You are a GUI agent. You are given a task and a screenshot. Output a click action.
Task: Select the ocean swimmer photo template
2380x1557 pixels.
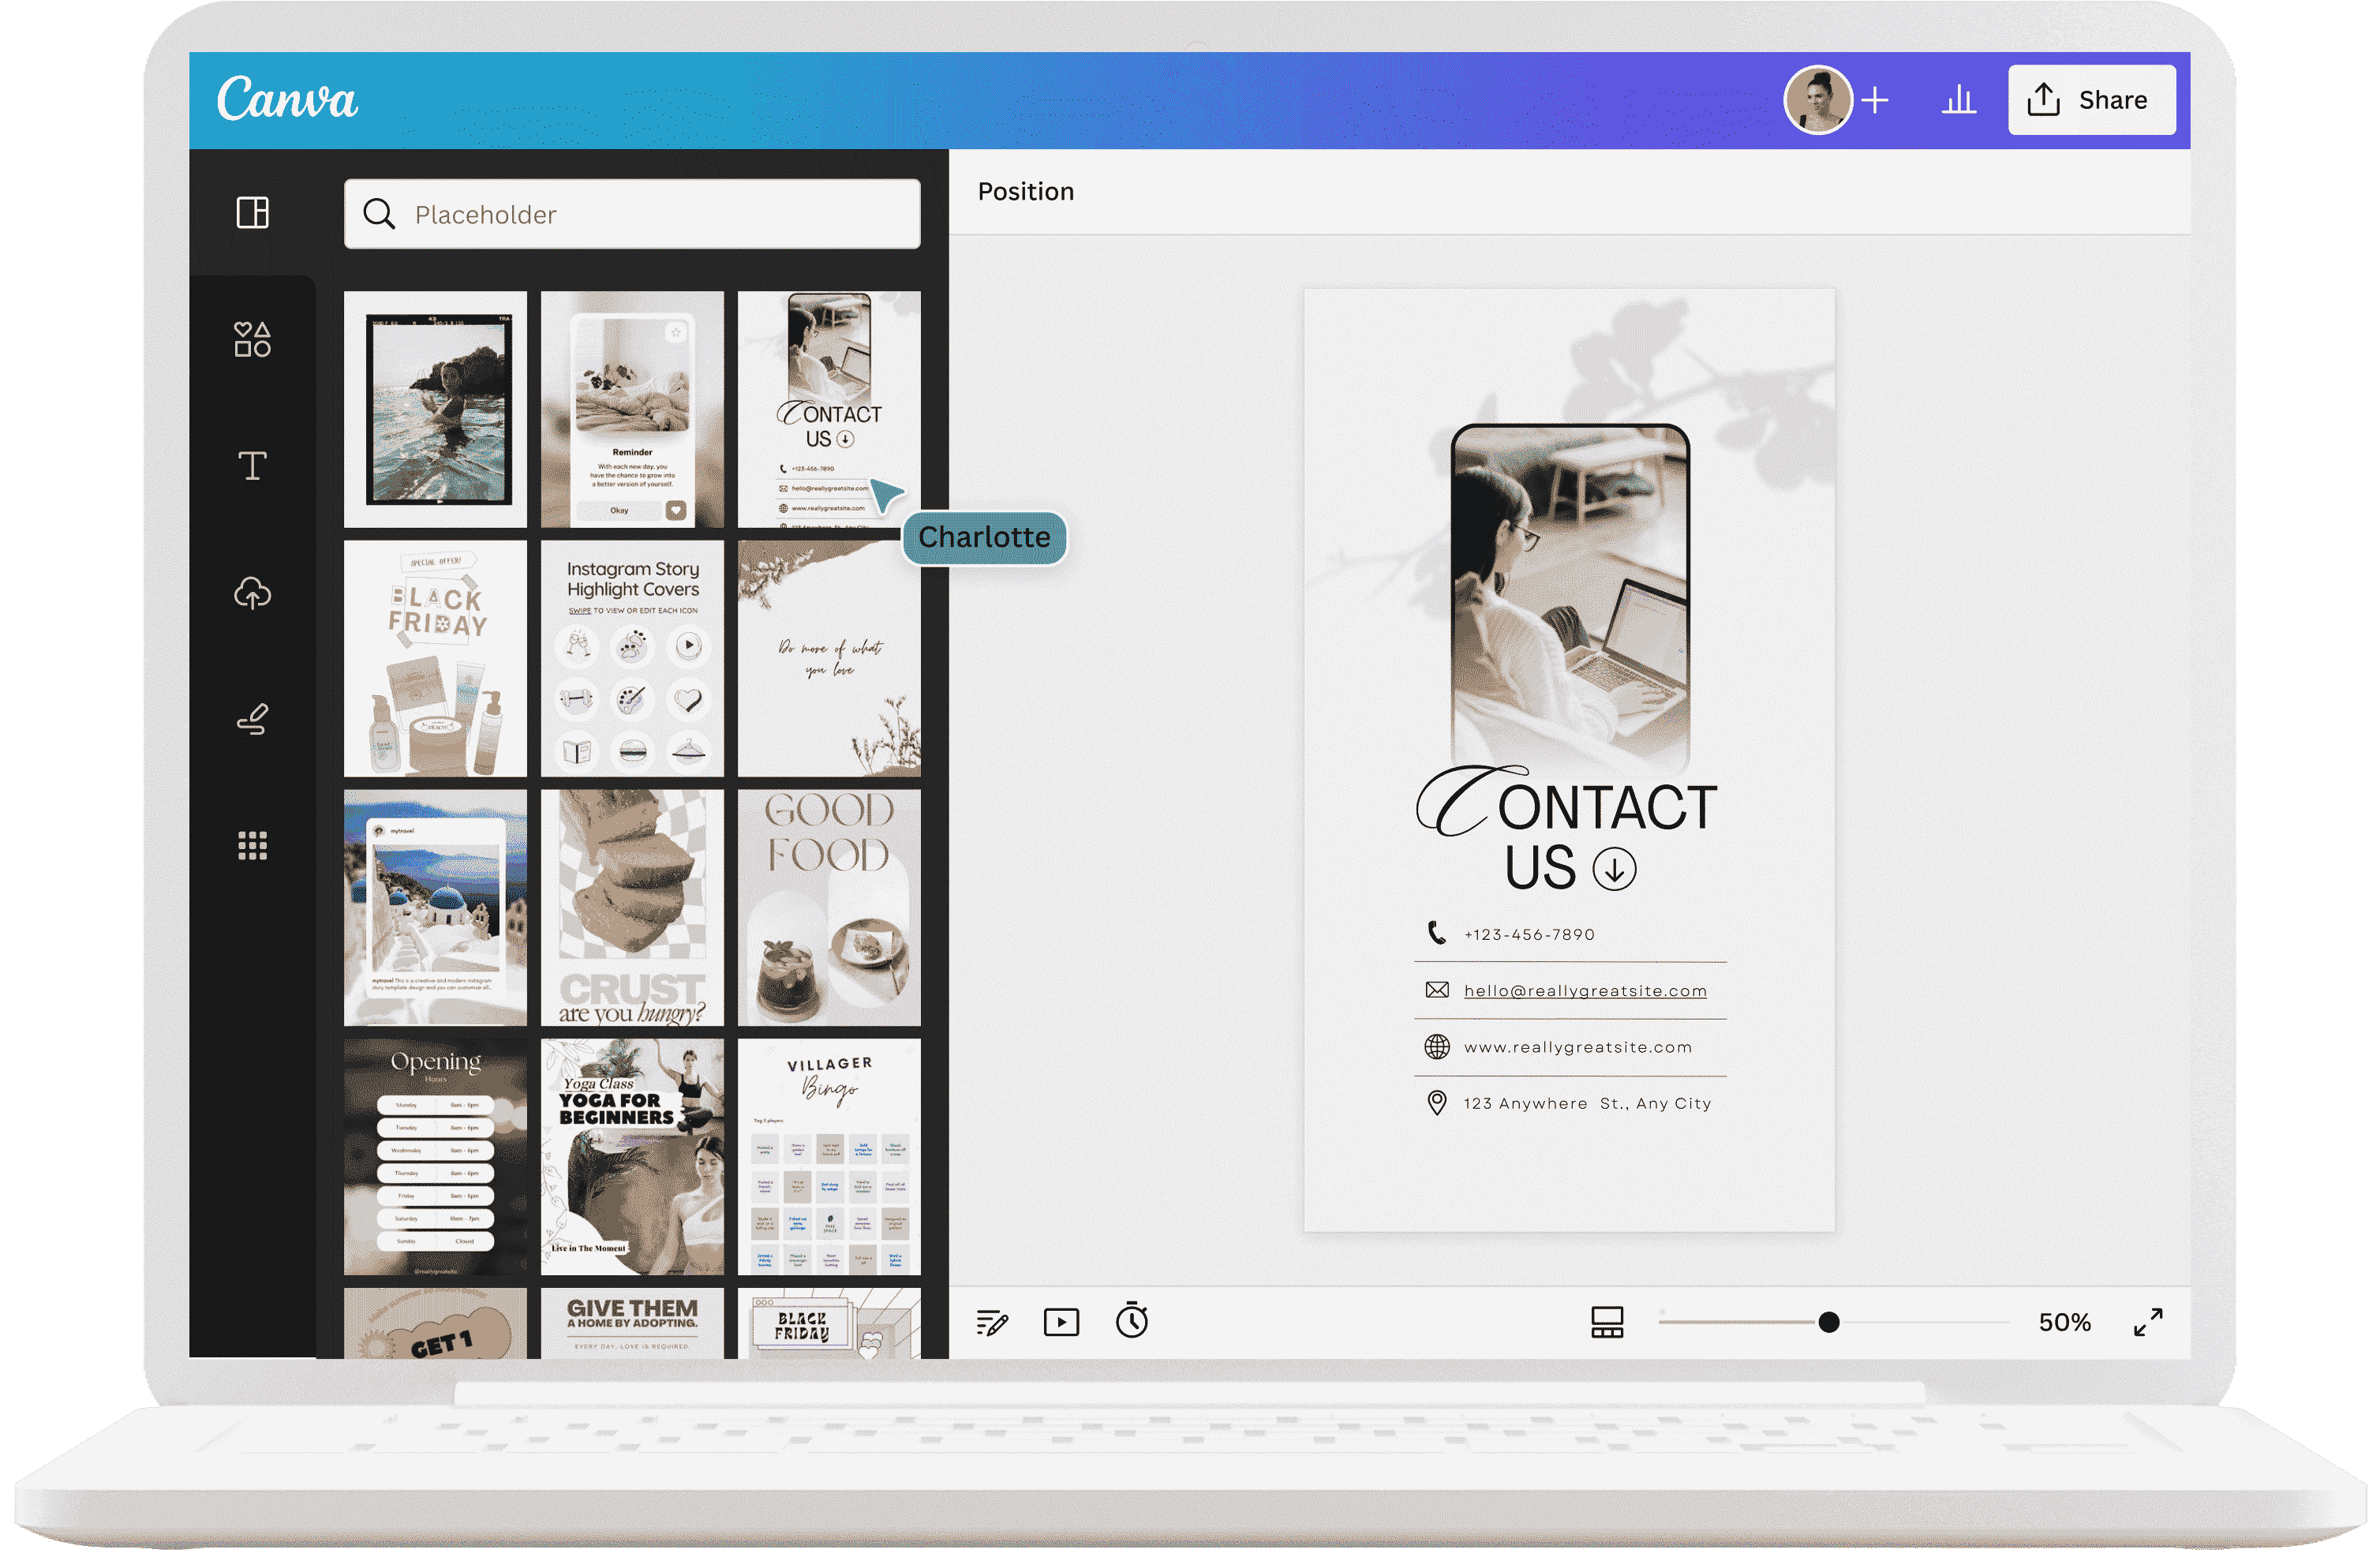coord(435,409)
